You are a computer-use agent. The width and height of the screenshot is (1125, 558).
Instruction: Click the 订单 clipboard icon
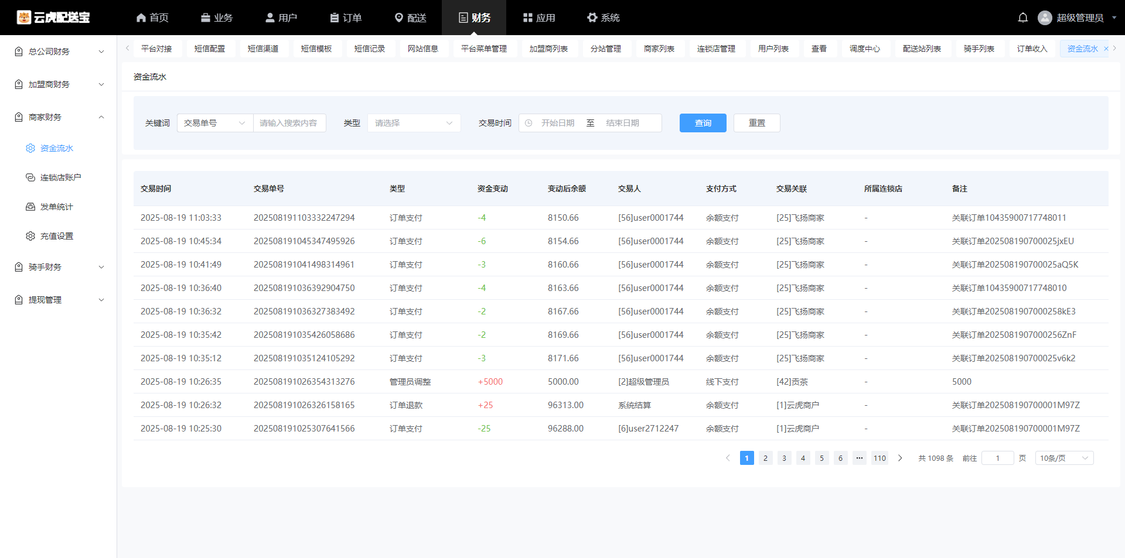tap(334, 18)
